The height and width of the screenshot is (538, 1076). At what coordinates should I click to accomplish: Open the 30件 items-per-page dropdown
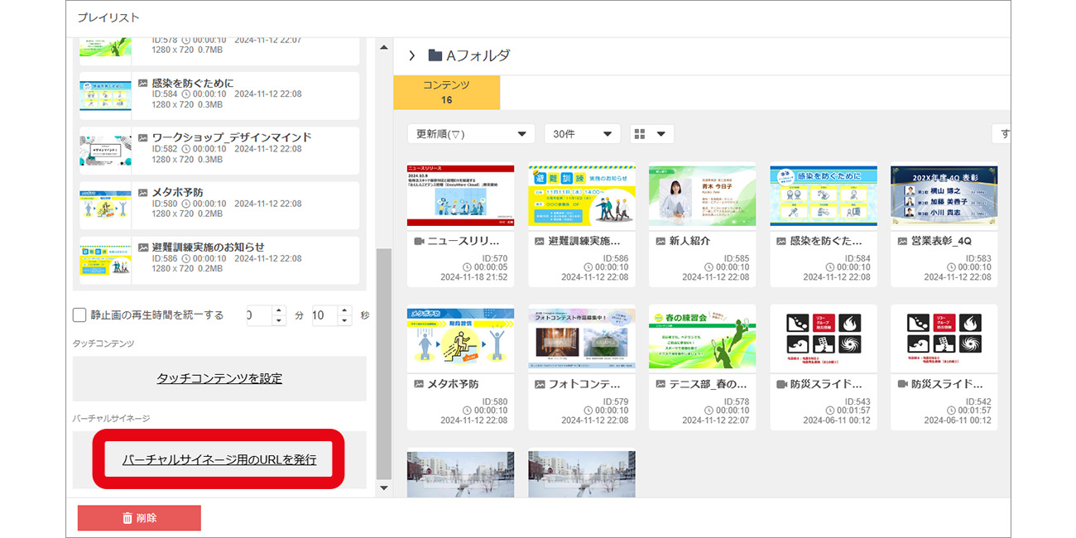click(x=582, y=133)
